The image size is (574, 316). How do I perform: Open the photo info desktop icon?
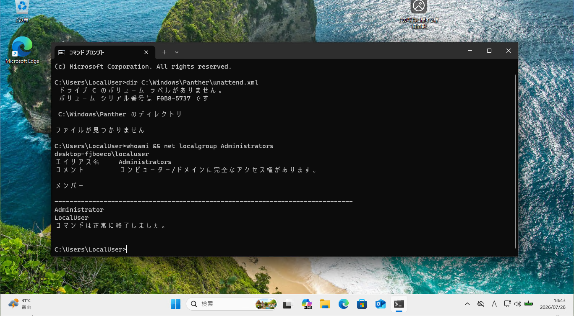coord(418,14)
